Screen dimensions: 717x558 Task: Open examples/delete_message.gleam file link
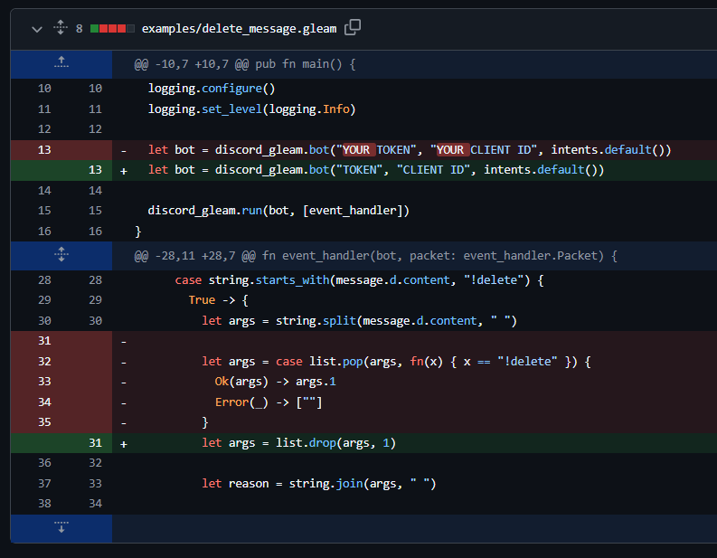point(239,29)
